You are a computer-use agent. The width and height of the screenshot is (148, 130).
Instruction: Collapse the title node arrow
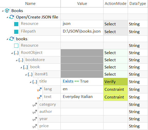point(30,82)
